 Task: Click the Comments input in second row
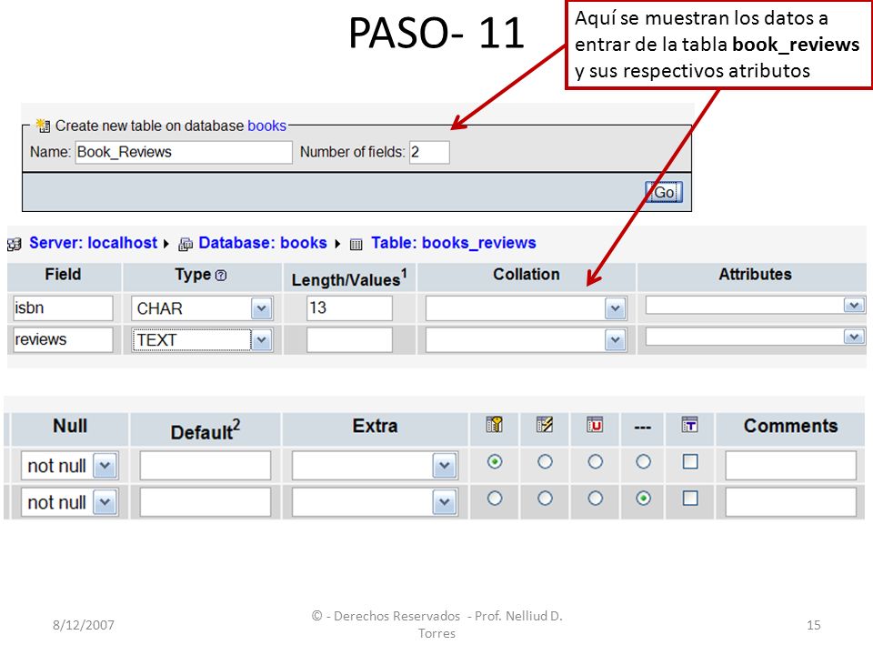point(790,502)
